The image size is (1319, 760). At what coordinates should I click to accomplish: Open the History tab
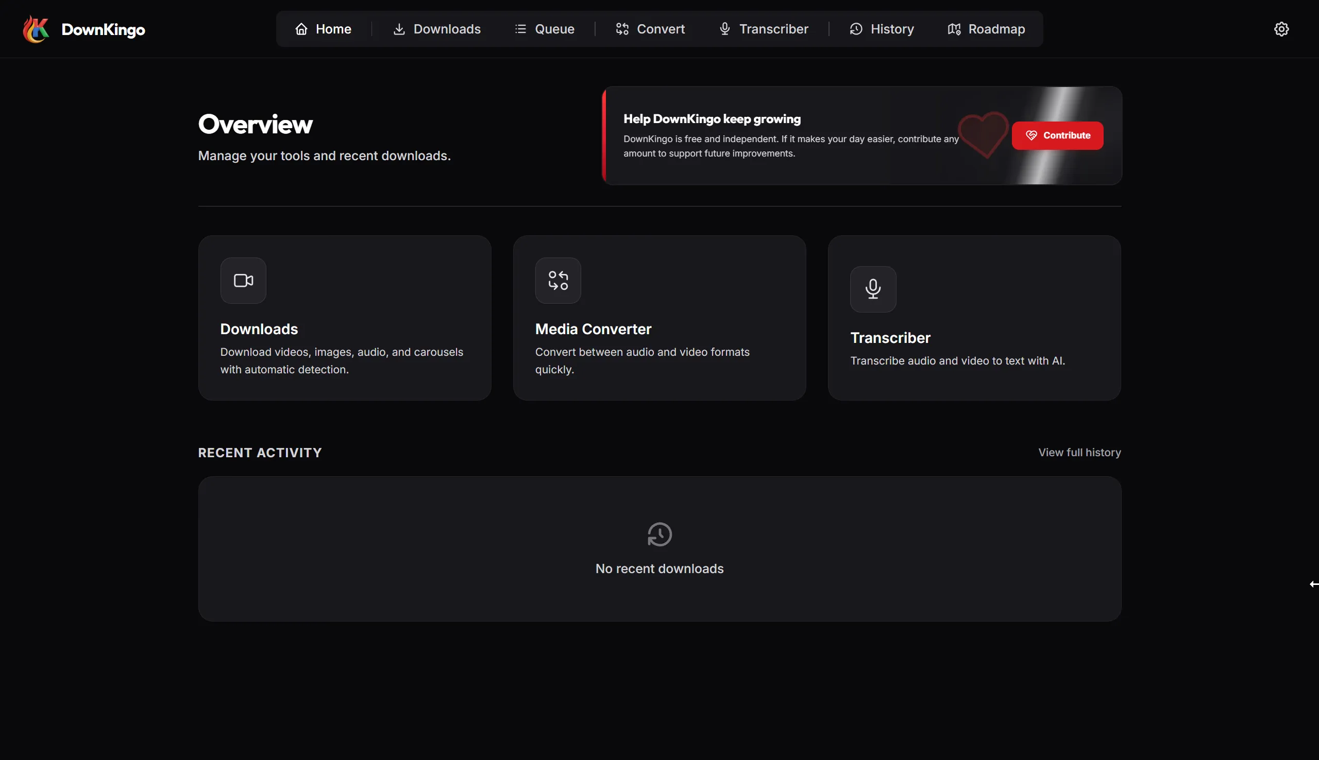pyautogui.click(x=882, y=29)
